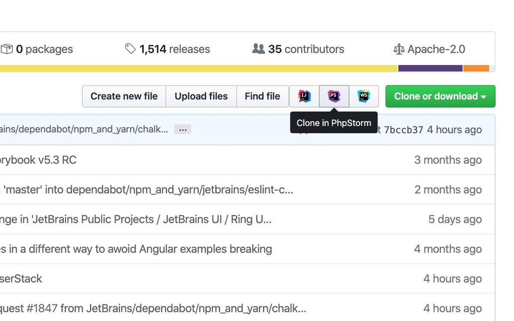The image size is (514, 321).
Task: Open the 35 contributors link
Action: point(306,49)
